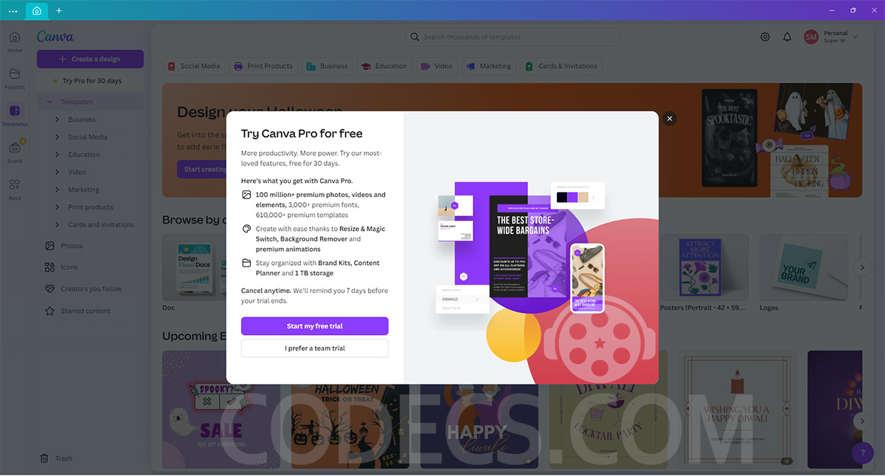Show more design types with right arrow
The image size is (885, 476).
(x=862, y=268)
